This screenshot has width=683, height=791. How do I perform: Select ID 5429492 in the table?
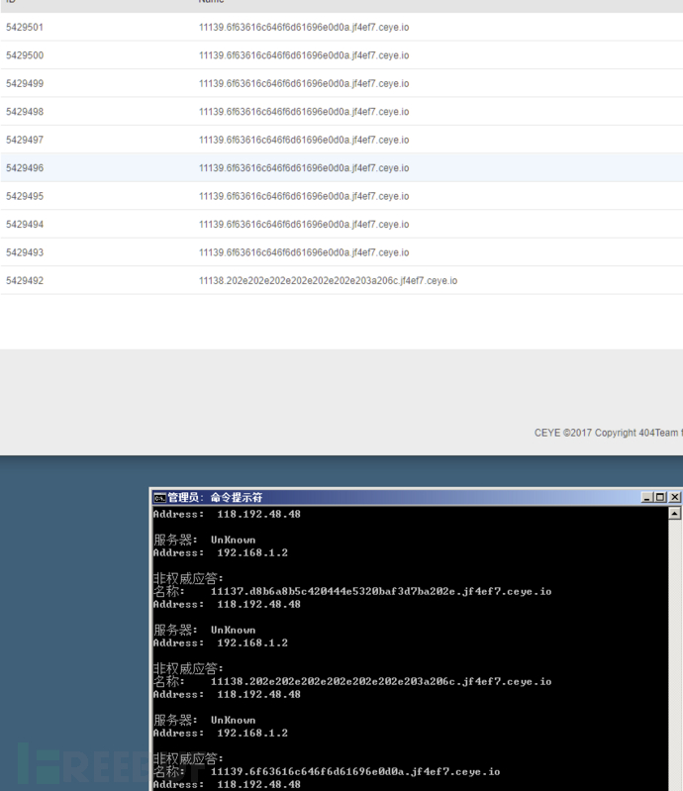point(25,280)
